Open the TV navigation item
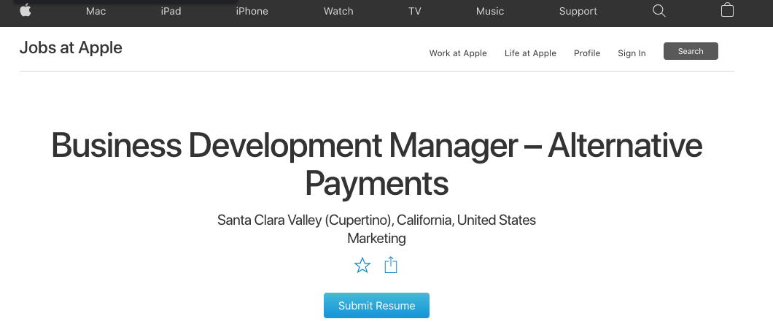This screenshot has width=773, height=335. pyautogui.click(x=415, y=11)
